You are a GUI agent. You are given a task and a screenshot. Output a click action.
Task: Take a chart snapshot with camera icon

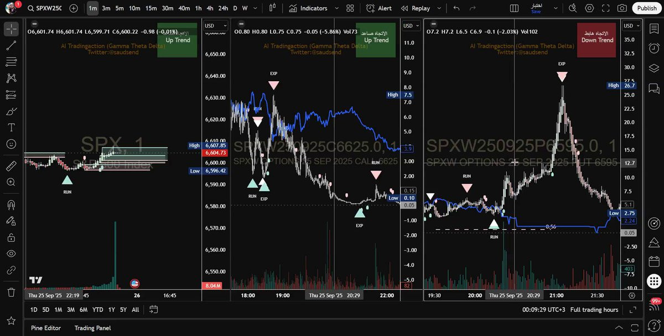click(622, 8)
